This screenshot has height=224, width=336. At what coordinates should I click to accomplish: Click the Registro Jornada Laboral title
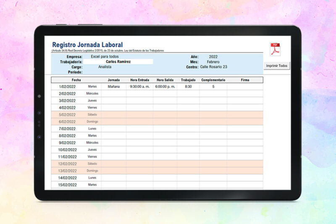click(87, 45)
